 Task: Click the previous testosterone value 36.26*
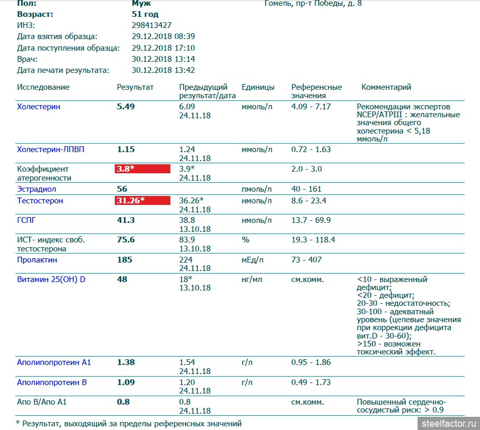click(192, 201)
